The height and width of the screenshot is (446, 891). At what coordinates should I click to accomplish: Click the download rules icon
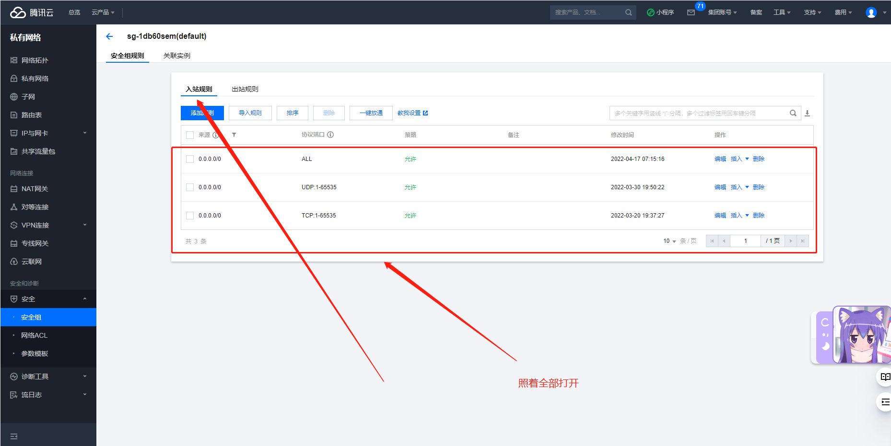tap(807, 113)
